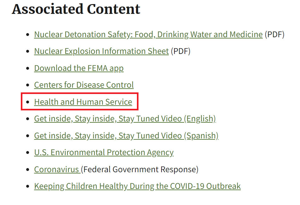The width and height of the screenshot is (300, 205).
Task: Click the Download the FEMA app link
Action: click(x=79, y=68)
